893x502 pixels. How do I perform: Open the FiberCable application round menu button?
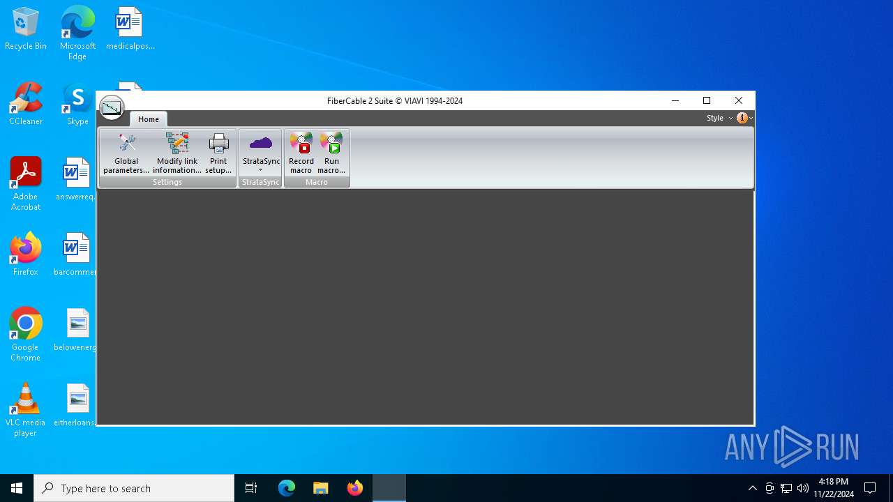112,108
